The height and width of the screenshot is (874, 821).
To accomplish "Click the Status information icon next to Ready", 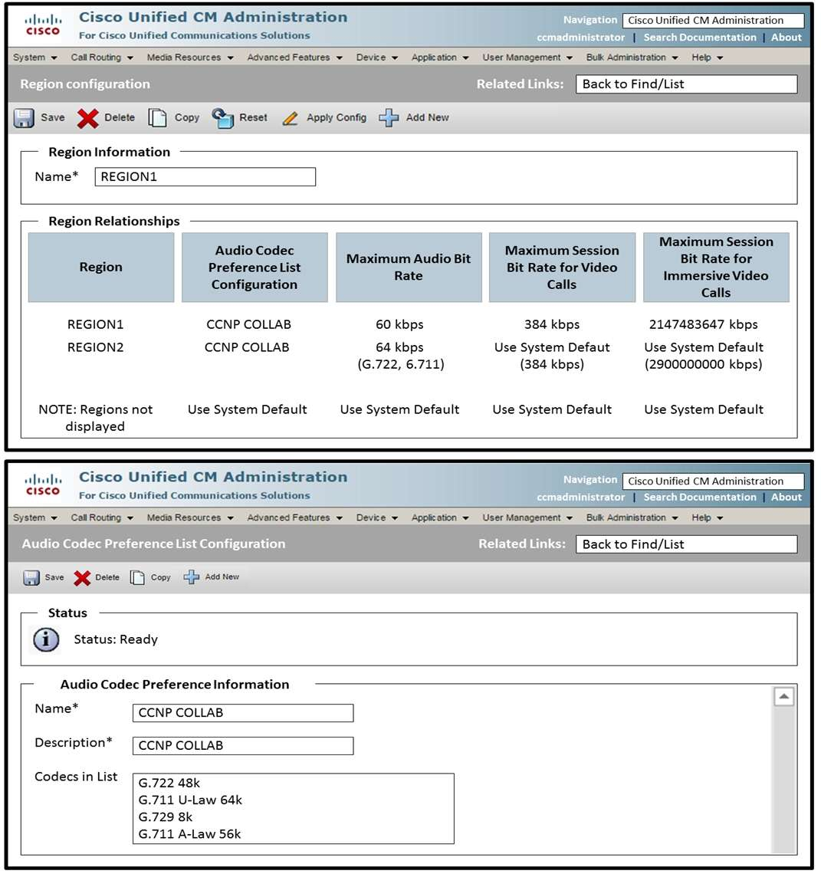I will pyautogui.click(x=46, y=639).
